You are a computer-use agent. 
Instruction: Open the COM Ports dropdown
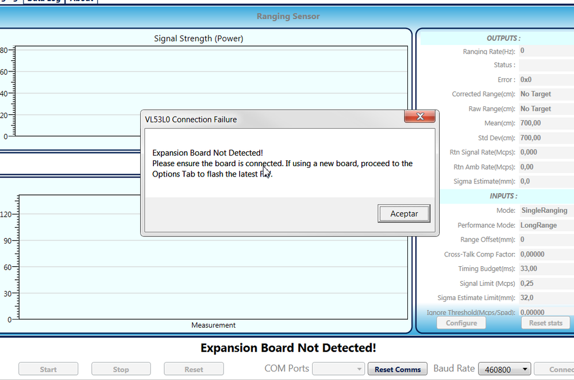[x=338, y=369]
